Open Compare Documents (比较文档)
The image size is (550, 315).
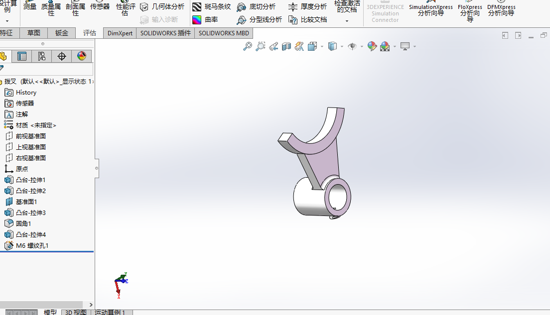coord(307,19)
